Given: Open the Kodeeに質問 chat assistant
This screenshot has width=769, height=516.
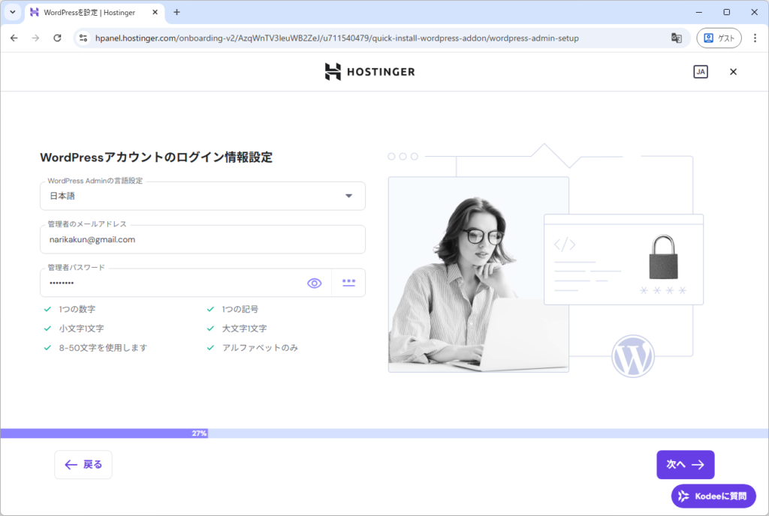Looking at the screenshot, I should (713, 496).
